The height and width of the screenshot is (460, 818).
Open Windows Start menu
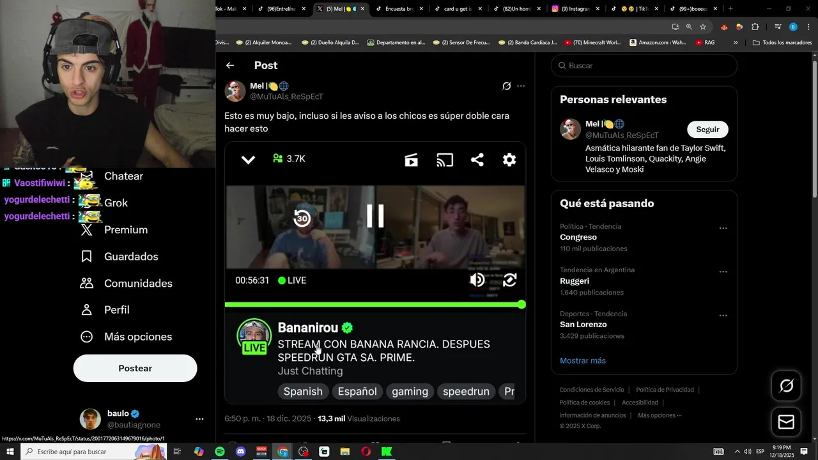[10, 452]
